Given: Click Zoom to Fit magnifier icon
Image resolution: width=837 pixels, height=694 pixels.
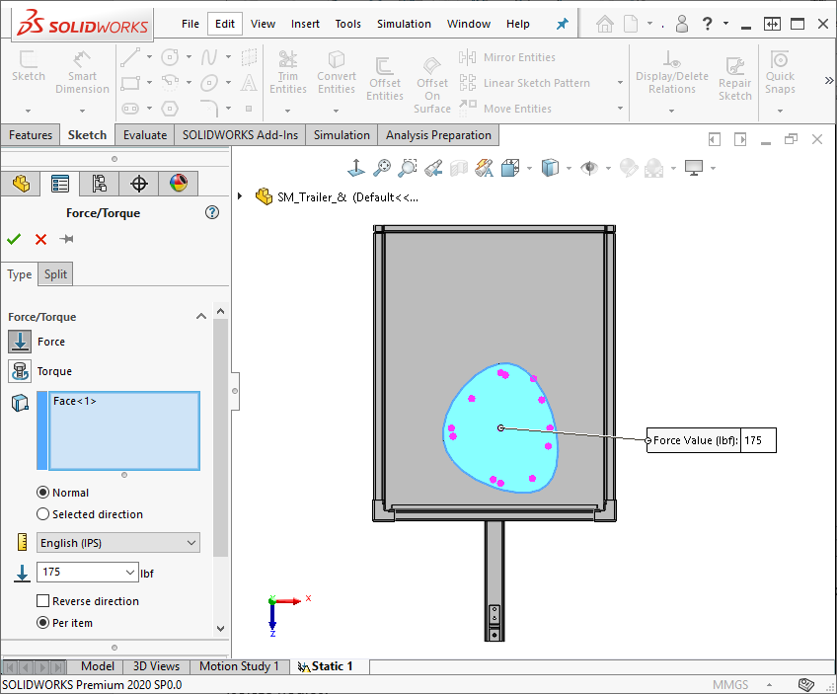Looking at the screenshot, I should coord(382,168).
